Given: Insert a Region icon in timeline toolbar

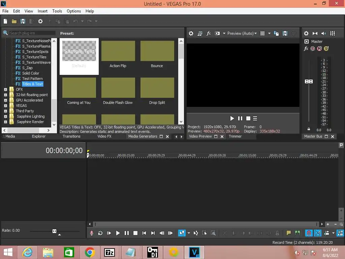Looking at the screenshot, I should [x=297, y=233].
